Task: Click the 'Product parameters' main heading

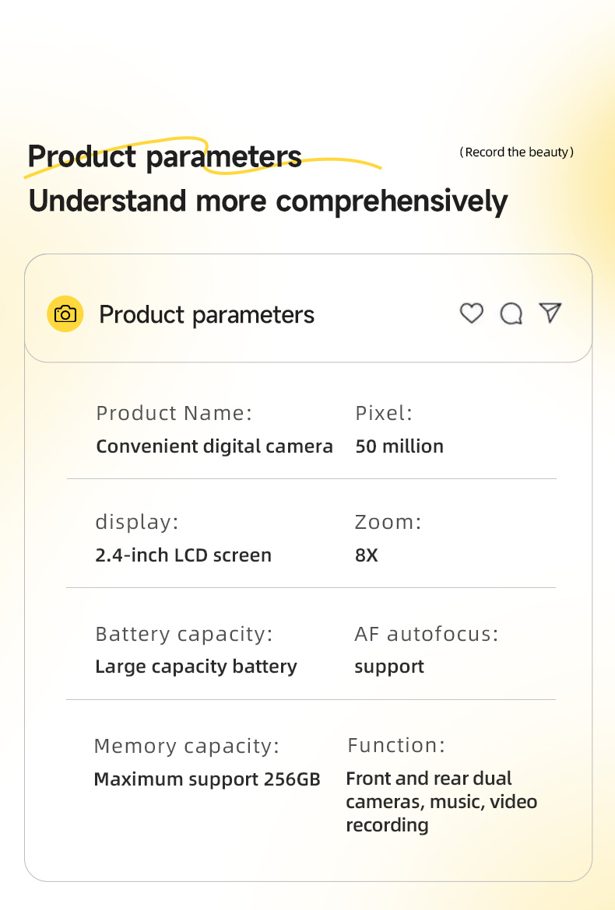Action: coord(165,156)
